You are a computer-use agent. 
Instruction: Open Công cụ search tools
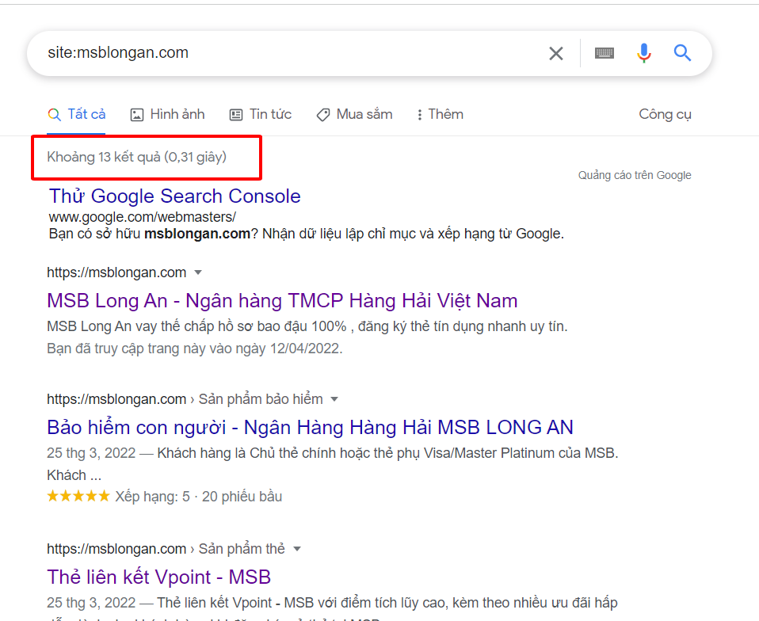pyautogui.click(x=665, y=115)
